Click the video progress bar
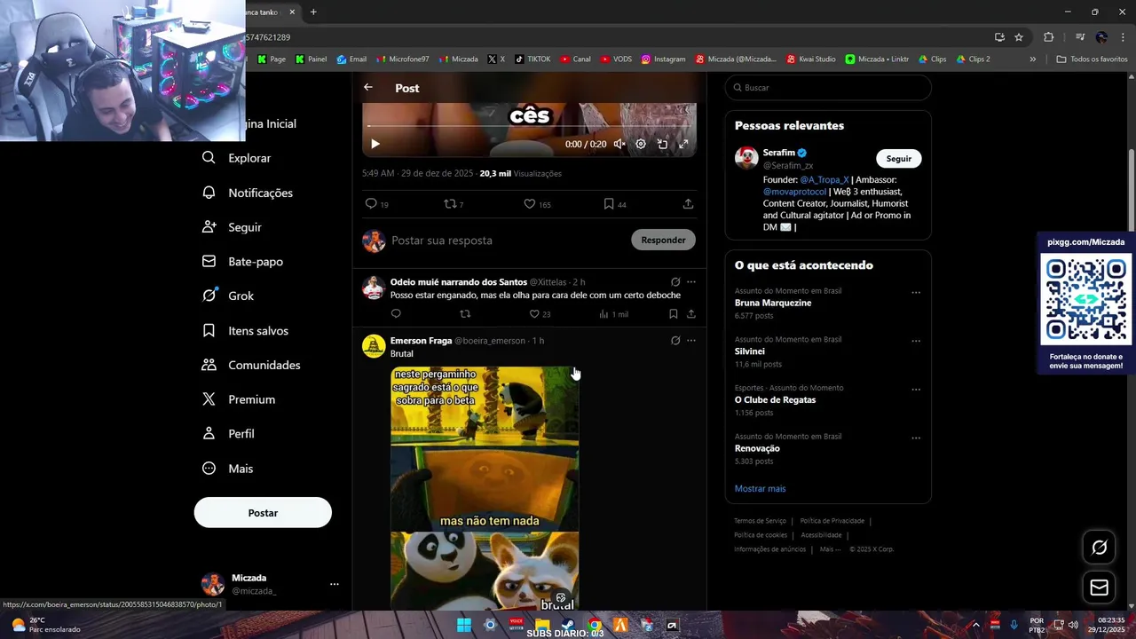The height and width of the screenshot is (639, 1136). coord(529,126)
